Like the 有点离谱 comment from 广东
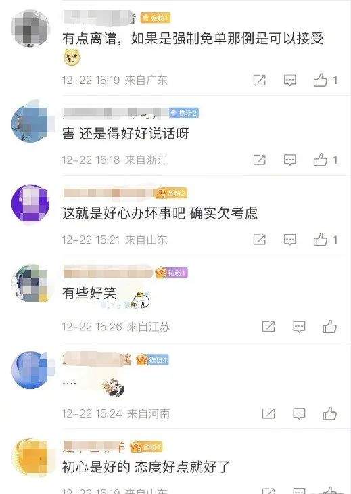 click(x=321, y=80)
